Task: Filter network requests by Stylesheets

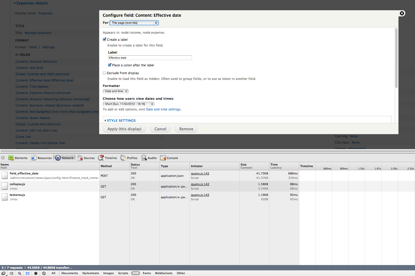Action: click(90, 273)
